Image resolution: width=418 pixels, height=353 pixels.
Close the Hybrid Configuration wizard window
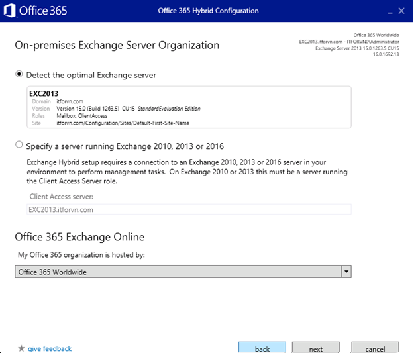[x=403, y=11]
